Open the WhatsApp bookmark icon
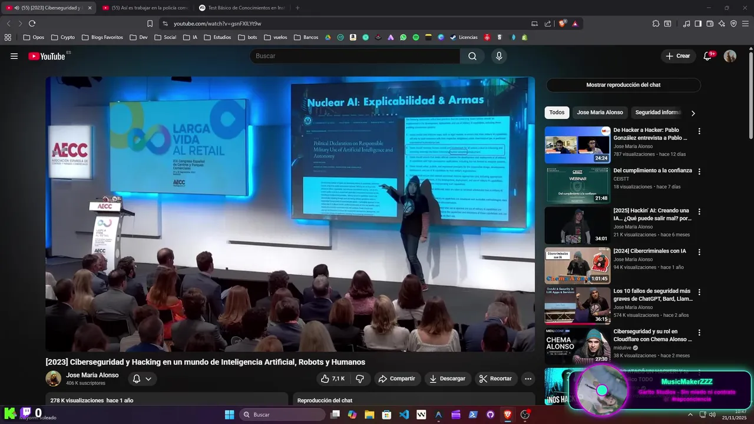The width and height of the screenshot is (754, 424). click(x=403, y=37)
